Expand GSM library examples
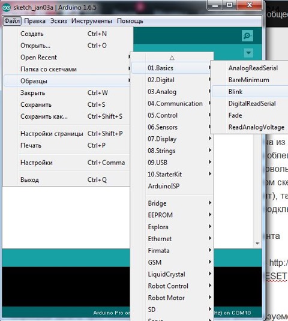 tap(172, 262)
